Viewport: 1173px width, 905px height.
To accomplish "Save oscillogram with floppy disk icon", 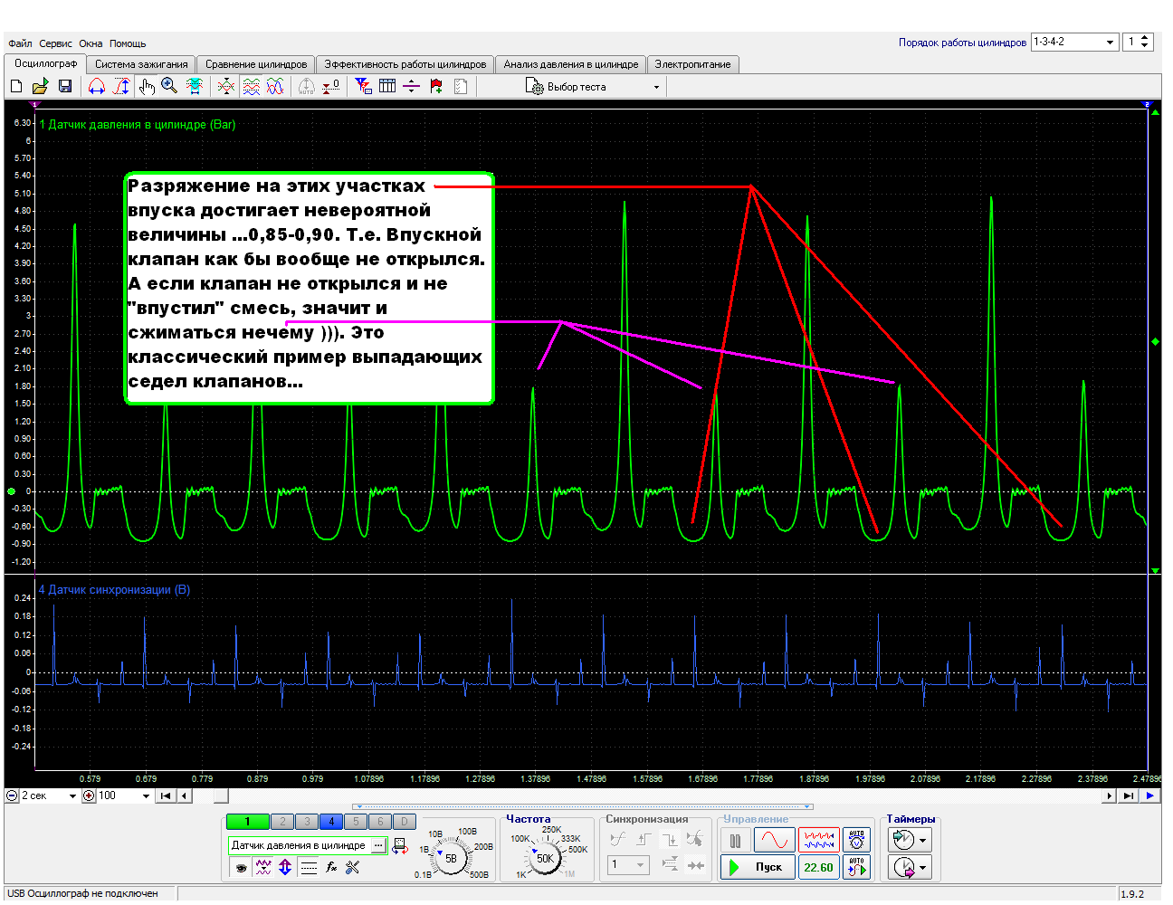I will tap(64, 86).
